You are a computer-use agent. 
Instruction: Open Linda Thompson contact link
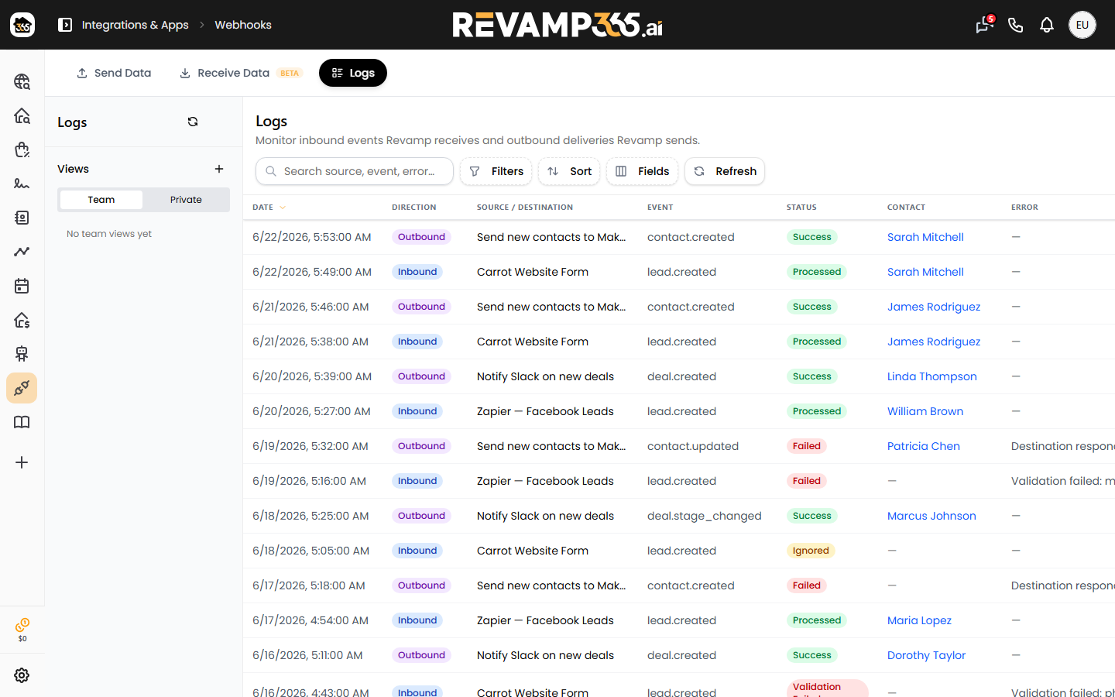pos(932,376)
